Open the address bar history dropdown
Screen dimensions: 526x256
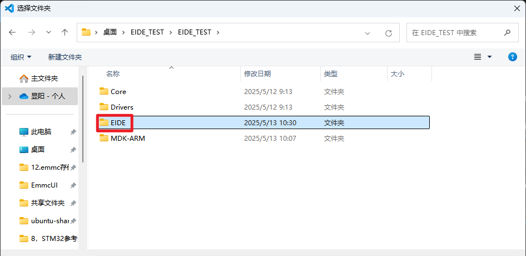[368, 33]
